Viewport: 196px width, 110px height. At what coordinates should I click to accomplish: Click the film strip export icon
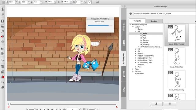pos(2,67)
